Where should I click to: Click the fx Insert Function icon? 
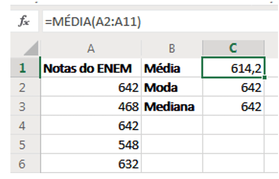point(24,21)
